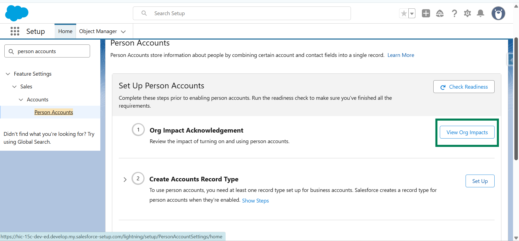The image size is (519, 241).
Task: Collapse the Feature Settings tree node
Action: (8, 74)
